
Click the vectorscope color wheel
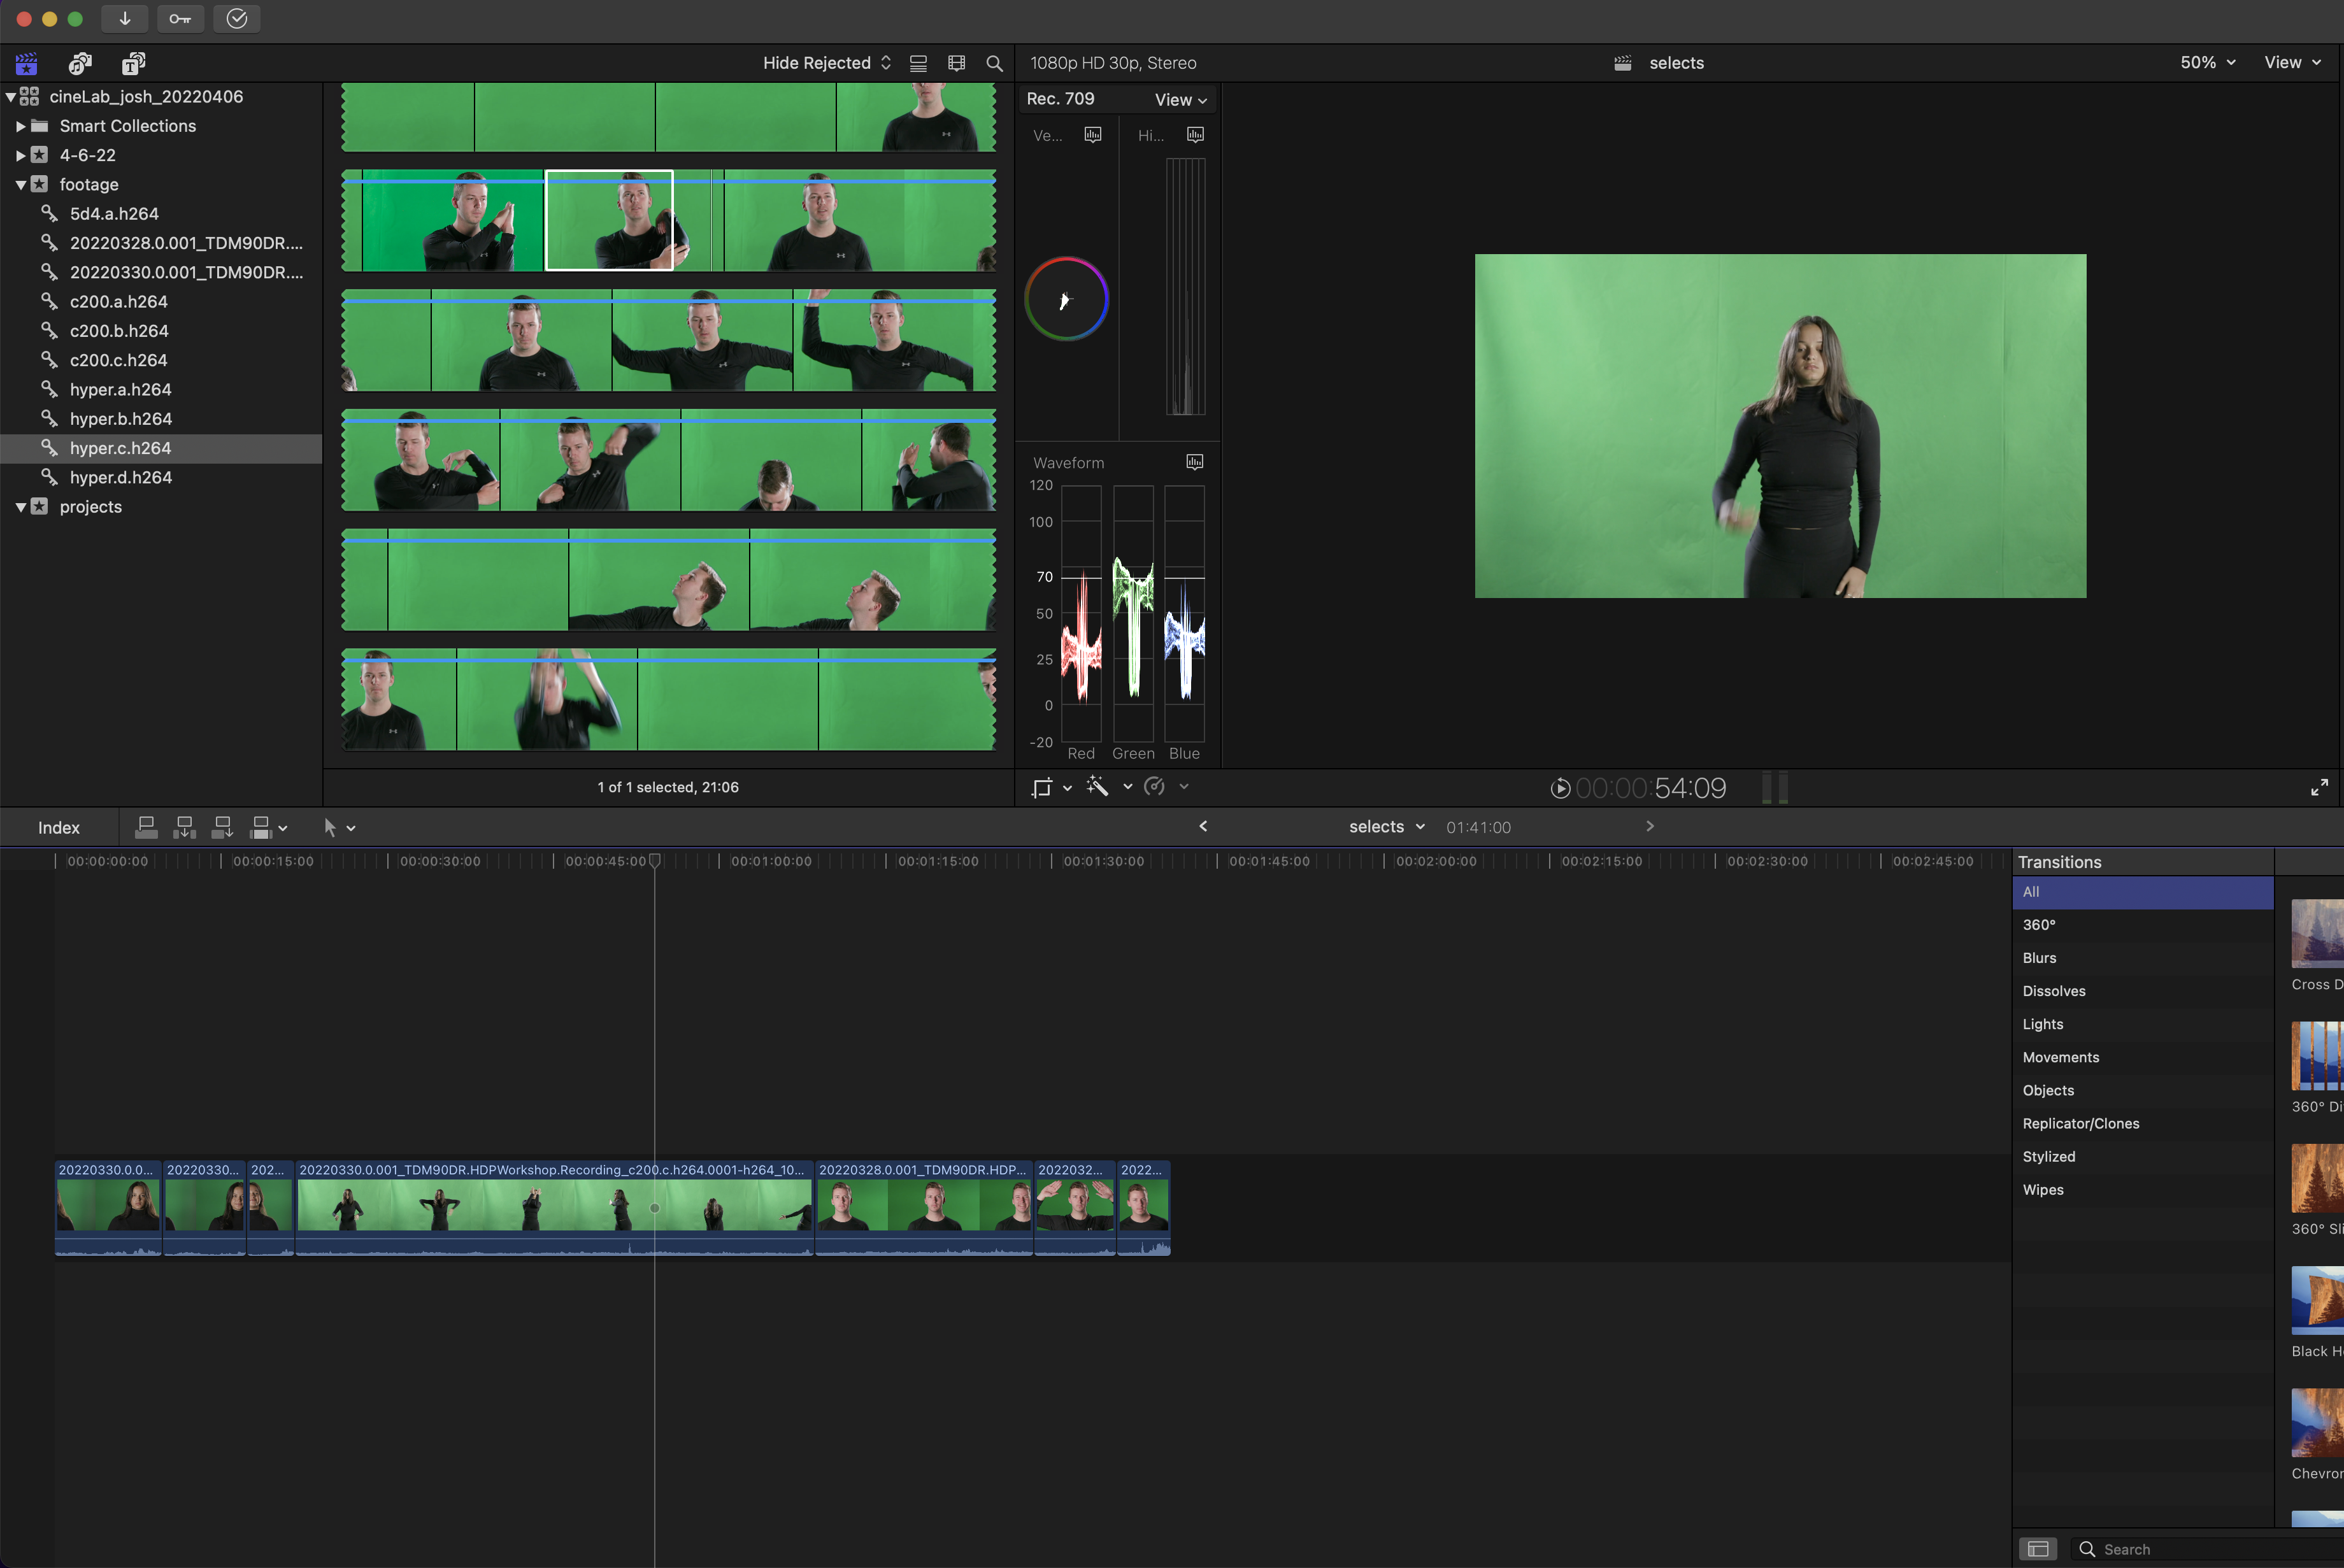(1066, 299)
